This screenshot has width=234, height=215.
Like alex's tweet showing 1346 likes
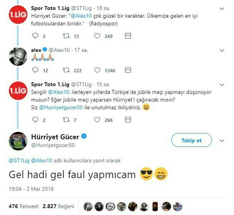click(97, 70)
